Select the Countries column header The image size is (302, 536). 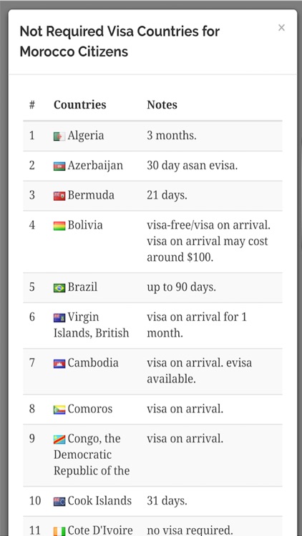pos(79,104)
